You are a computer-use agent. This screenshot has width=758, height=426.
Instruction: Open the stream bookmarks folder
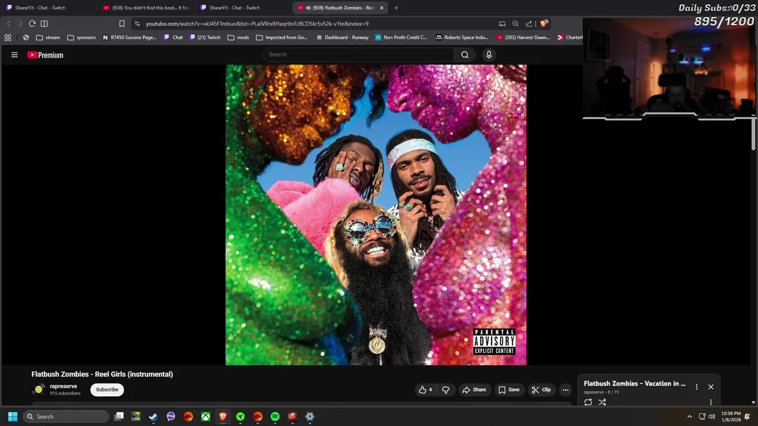(48, 37)
